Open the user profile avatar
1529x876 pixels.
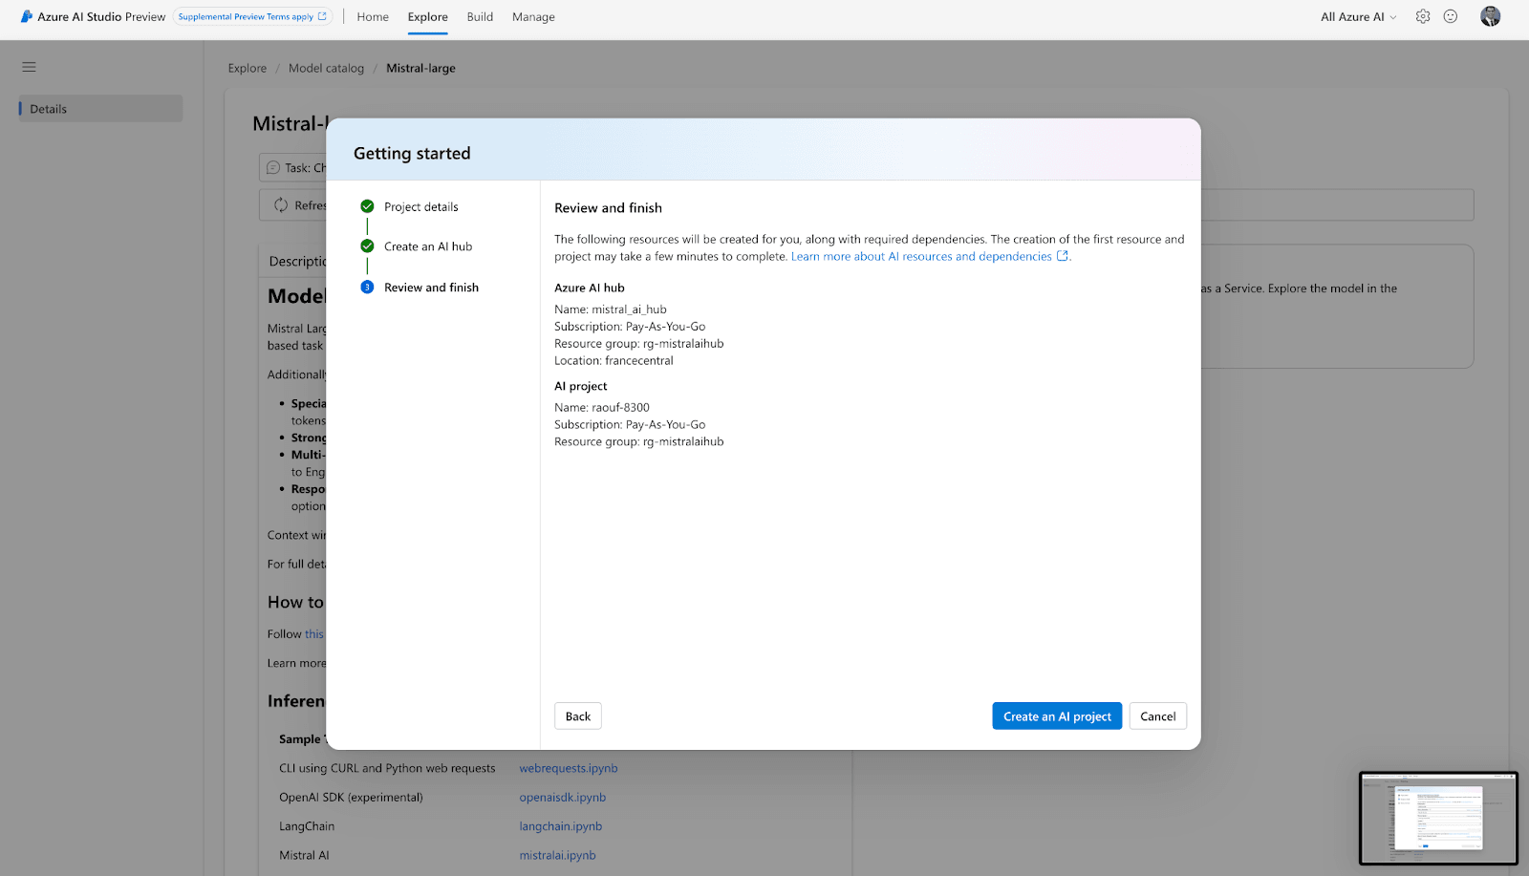(x=1490, y=16)
